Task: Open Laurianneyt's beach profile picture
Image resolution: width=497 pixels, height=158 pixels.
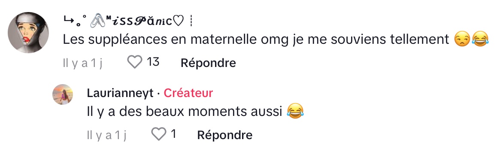Action: coord(63,94)
